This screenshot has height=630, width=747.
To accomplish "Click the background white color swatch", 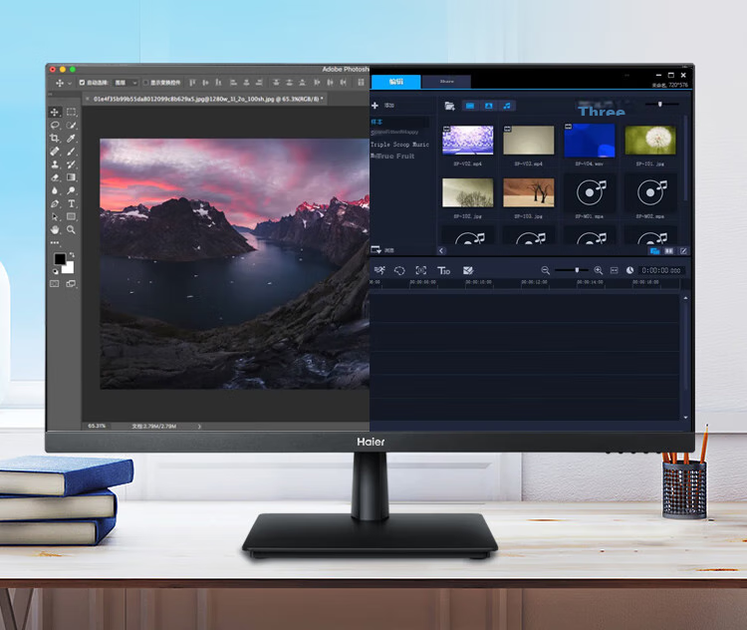I will (69, 268).
